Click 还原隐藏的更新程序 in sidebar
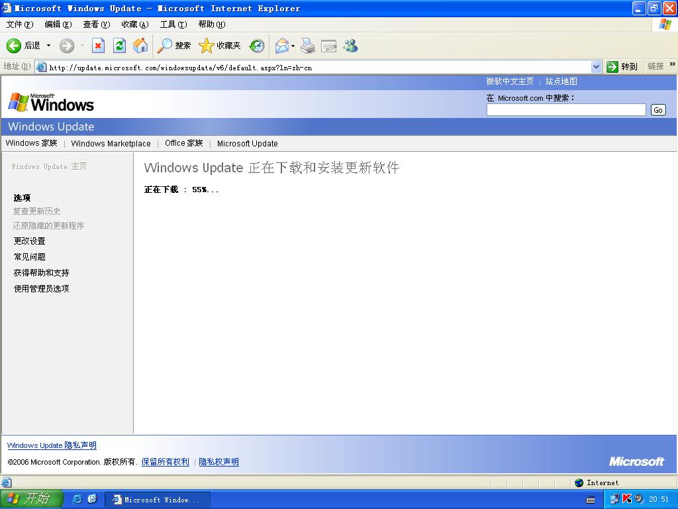This screenshot has height=509, width=678. 48,225
